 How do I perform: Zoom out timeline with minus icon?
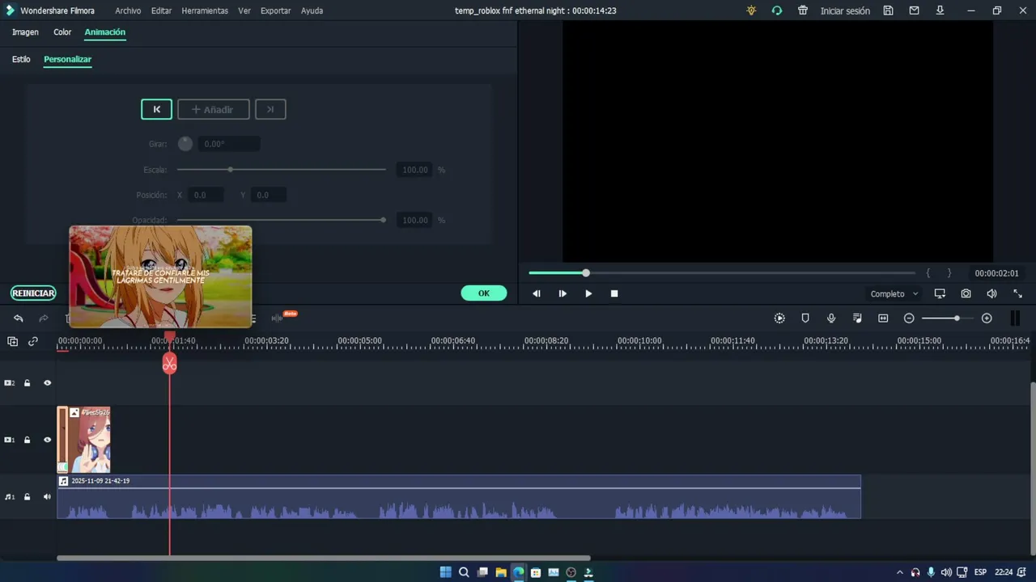pos(909,318)
